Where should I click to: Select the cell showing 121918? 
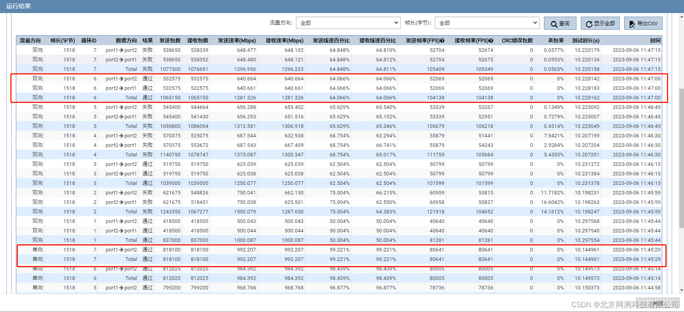[436, 212]
